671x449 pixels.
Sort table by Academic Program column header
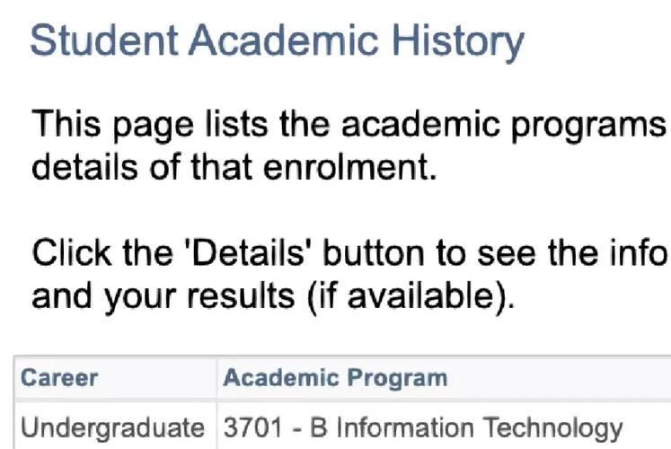[x=335, y=377]
